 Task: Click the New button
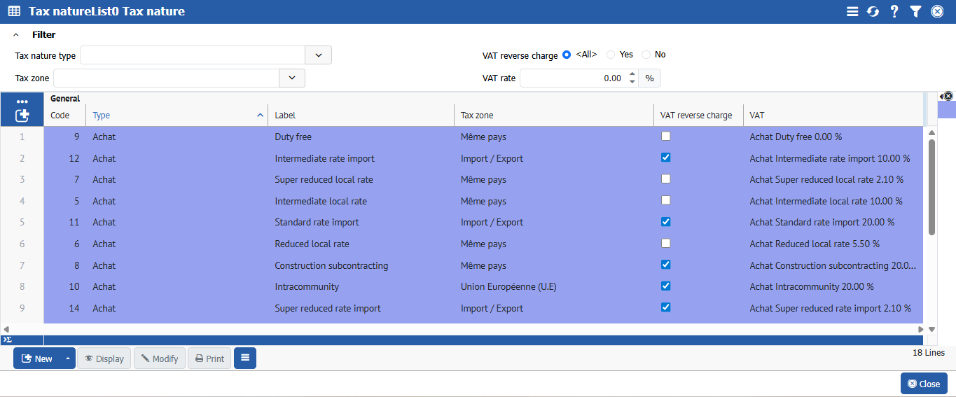[38, 358]
